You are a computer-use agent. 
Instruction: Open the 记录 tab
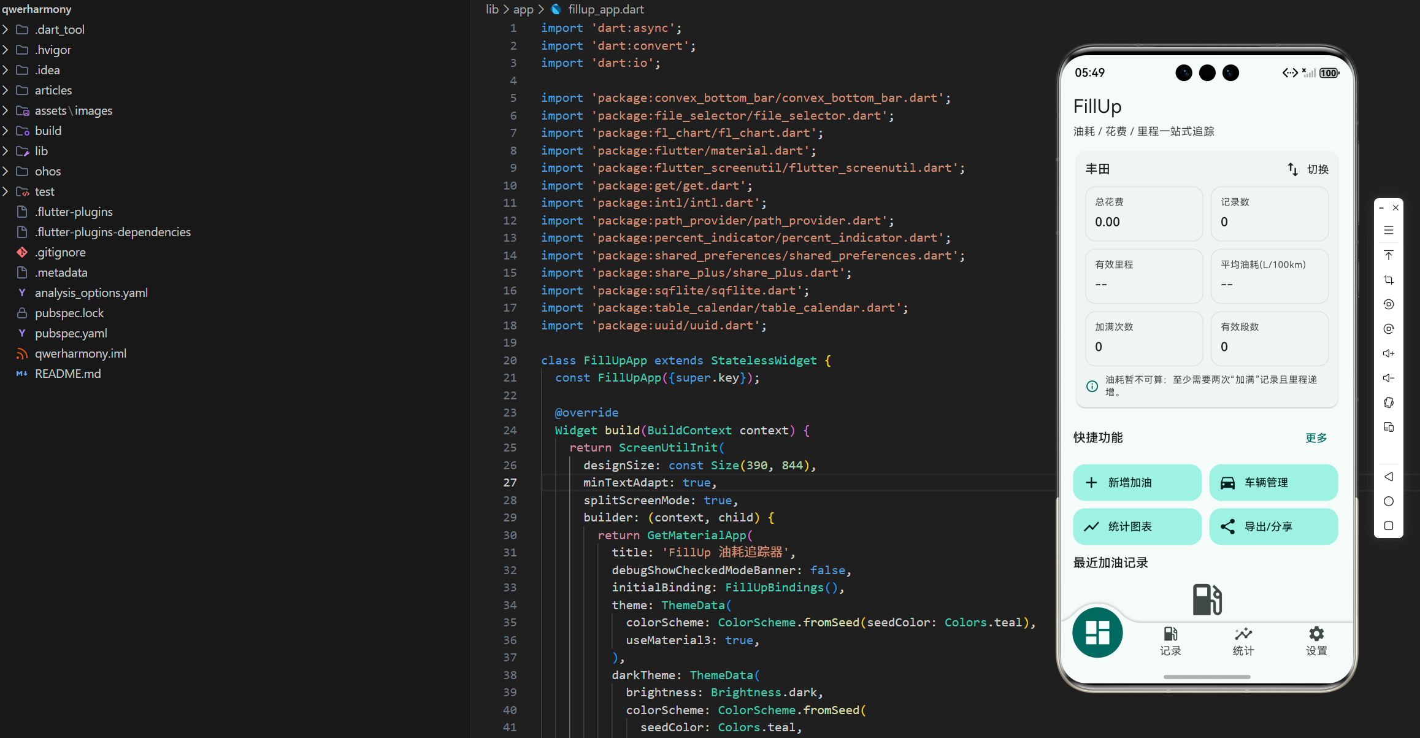coord(1170,641)
